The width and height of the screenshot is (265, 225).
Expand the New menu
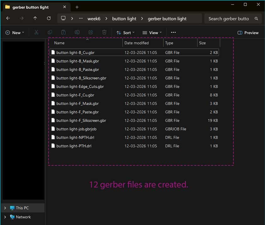click(14, 32)
